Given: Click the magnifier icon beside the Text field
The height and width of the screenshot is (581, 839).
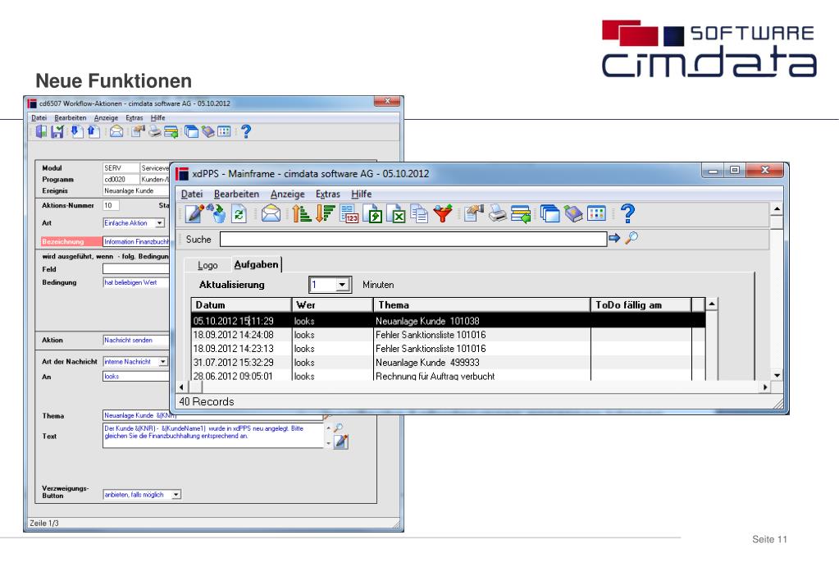Looking at the screenshot, I should click(339, 428).
